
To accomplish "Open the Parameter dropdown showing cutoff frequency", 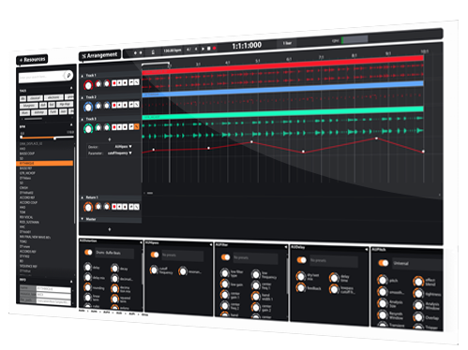I will (120, 153).
